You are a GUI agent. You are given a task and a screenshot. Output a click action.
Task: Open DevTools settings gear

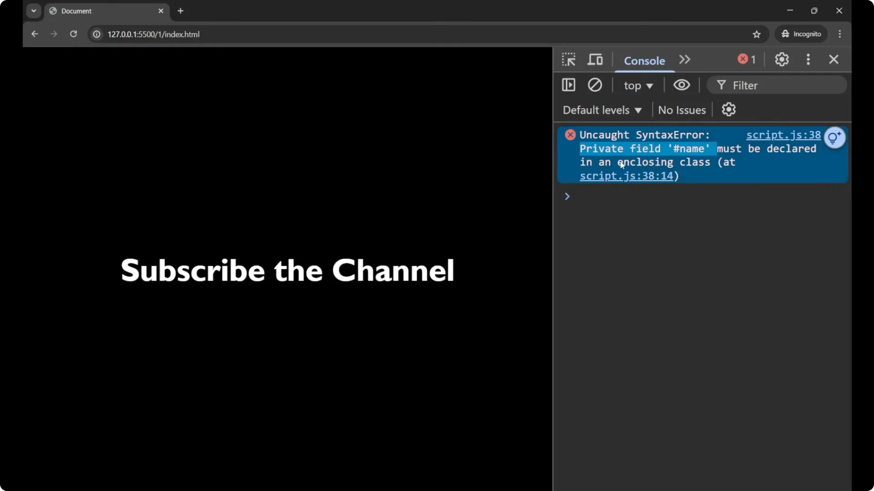click(x=782, y=60)
